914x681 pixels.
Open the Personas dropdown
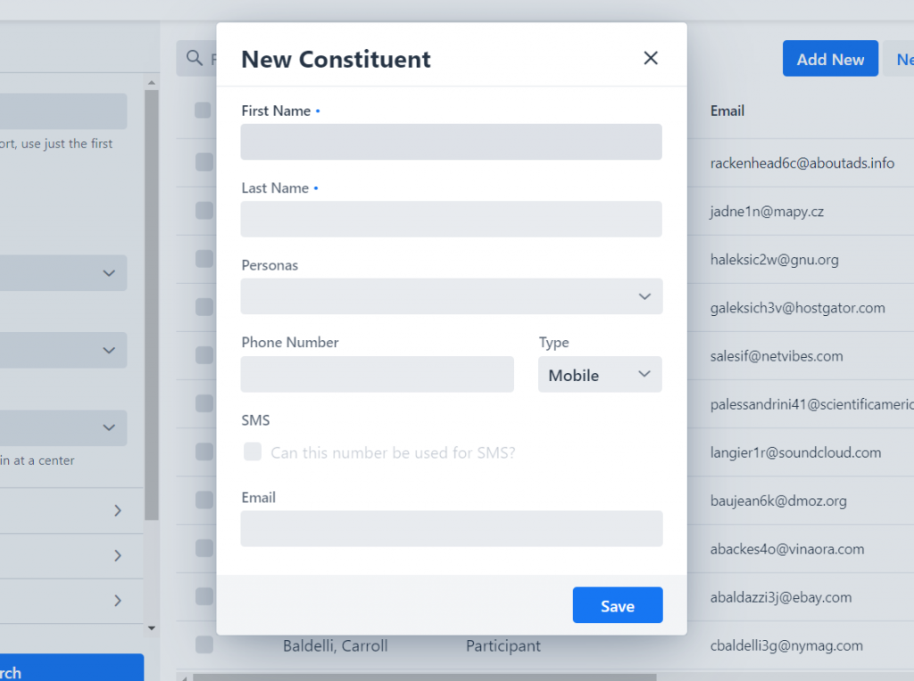(451, 296)
